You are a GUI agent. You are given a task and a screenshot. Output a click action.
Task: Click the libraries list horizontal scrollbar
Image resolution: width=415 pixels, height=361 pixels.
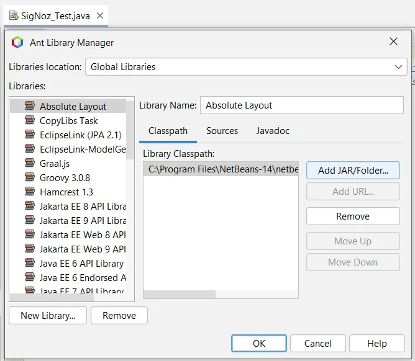point(52,297)
